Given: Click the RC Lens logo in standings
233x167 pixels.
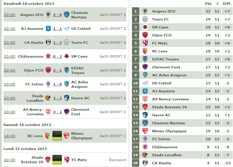Looking at the screenshot, I should click(145, 51).
